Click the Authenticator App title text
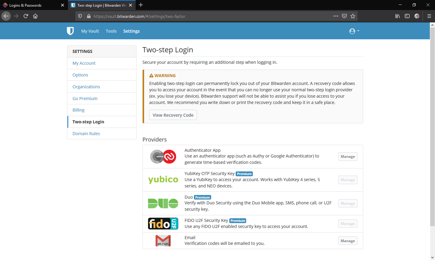The height and width of the screenshot is (260, 435). (x=202, y=150)
